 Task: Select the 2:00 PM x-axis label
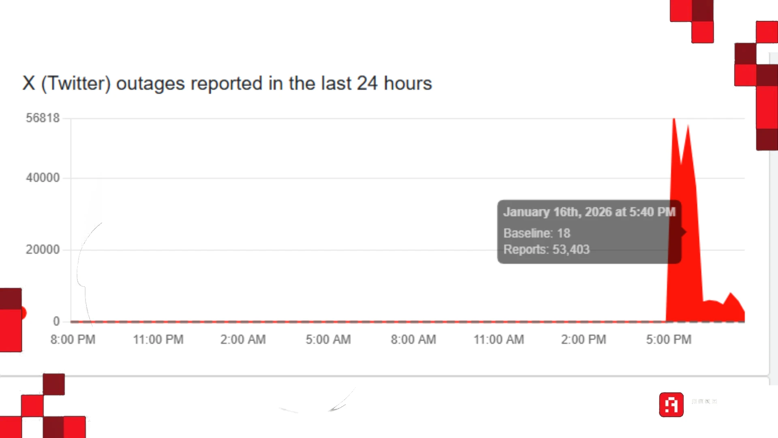[583, 339]
